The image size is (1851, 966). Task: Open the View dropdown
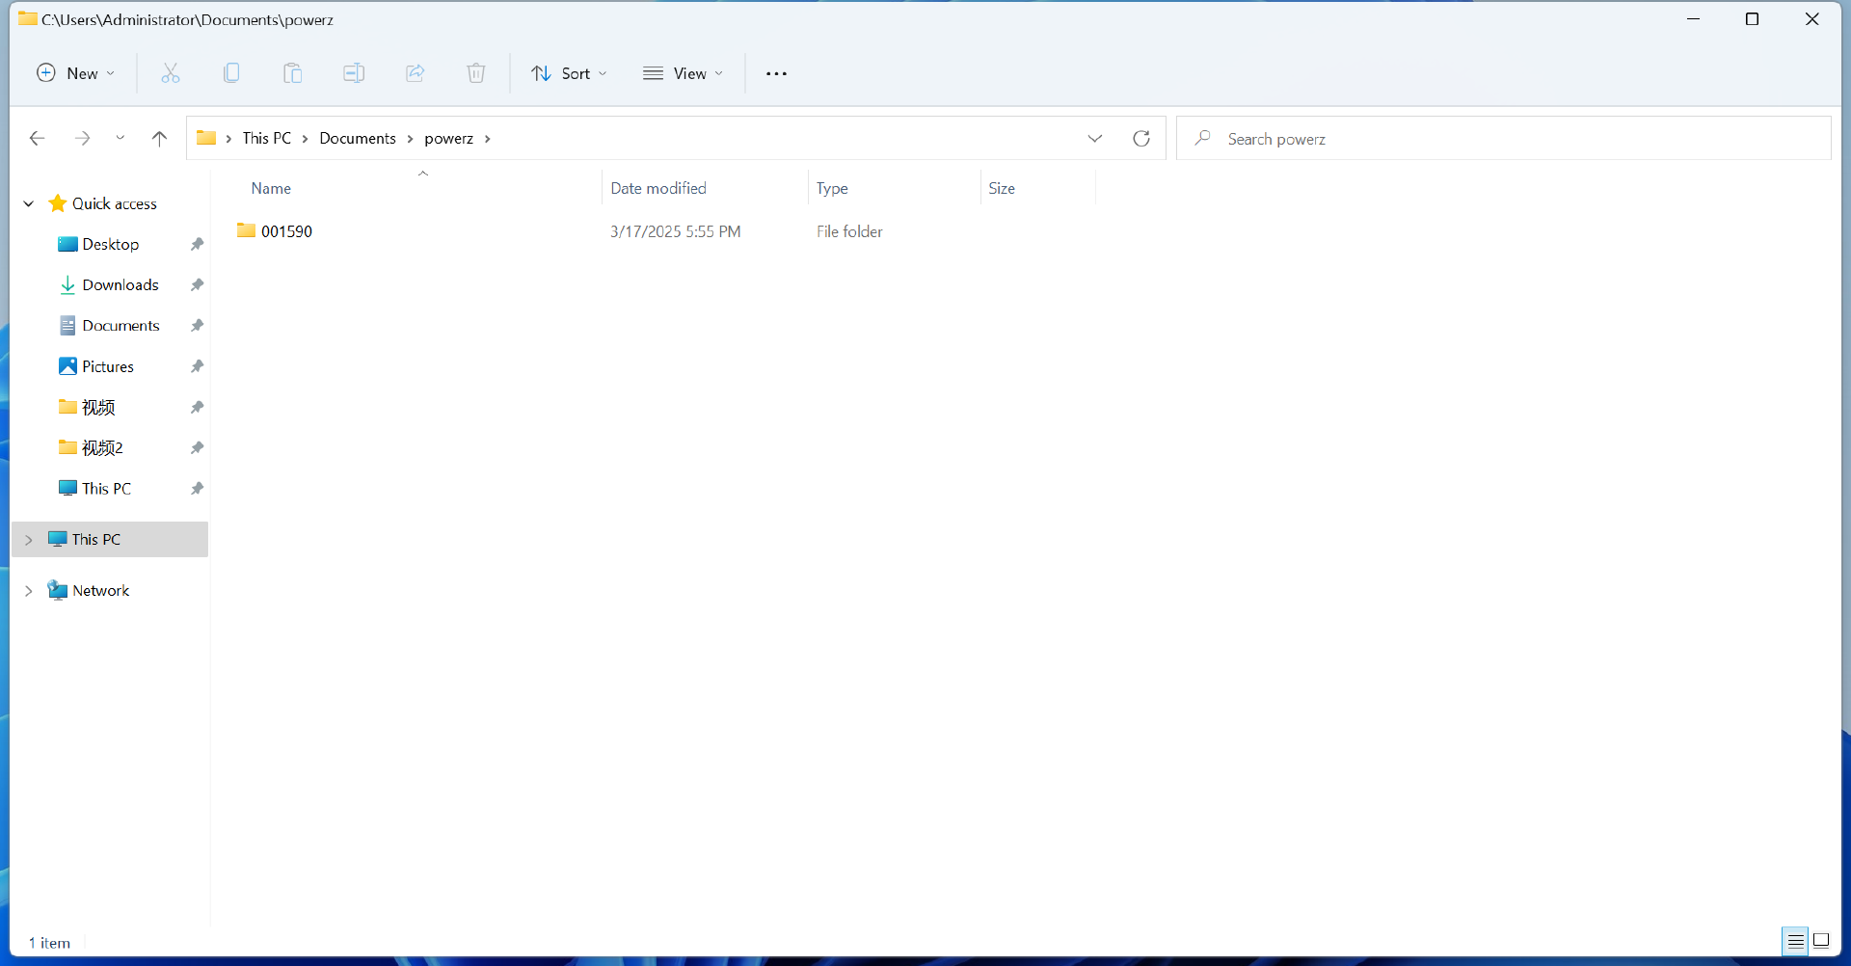pyautogui.click(x=684, y=72)
